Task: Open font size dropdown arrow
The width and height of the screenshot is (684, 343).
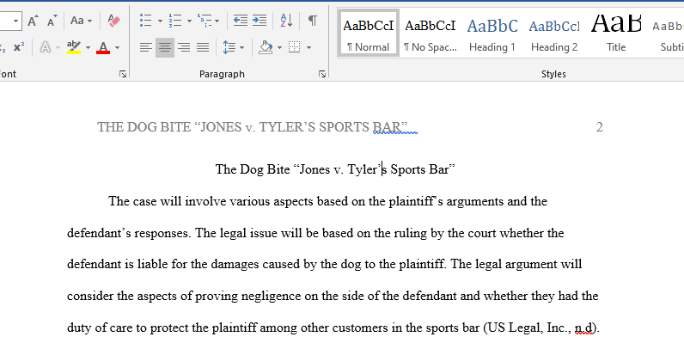Action: tap(15, 21)
